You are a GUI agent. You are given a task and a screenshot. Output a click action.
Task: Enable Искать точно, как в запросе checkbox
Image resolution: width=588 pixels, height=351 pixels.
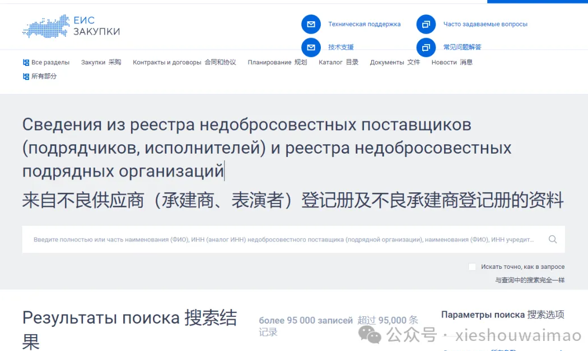click(472, 267)
